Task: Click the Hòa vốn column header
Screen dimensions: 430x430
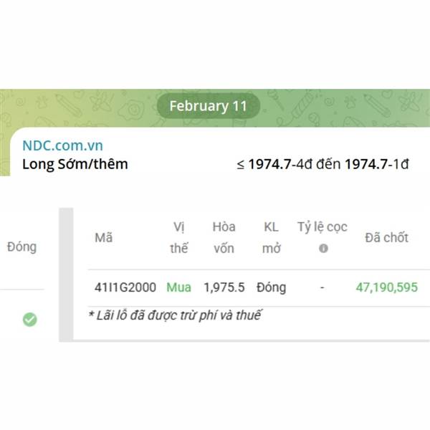Action: 224,237
